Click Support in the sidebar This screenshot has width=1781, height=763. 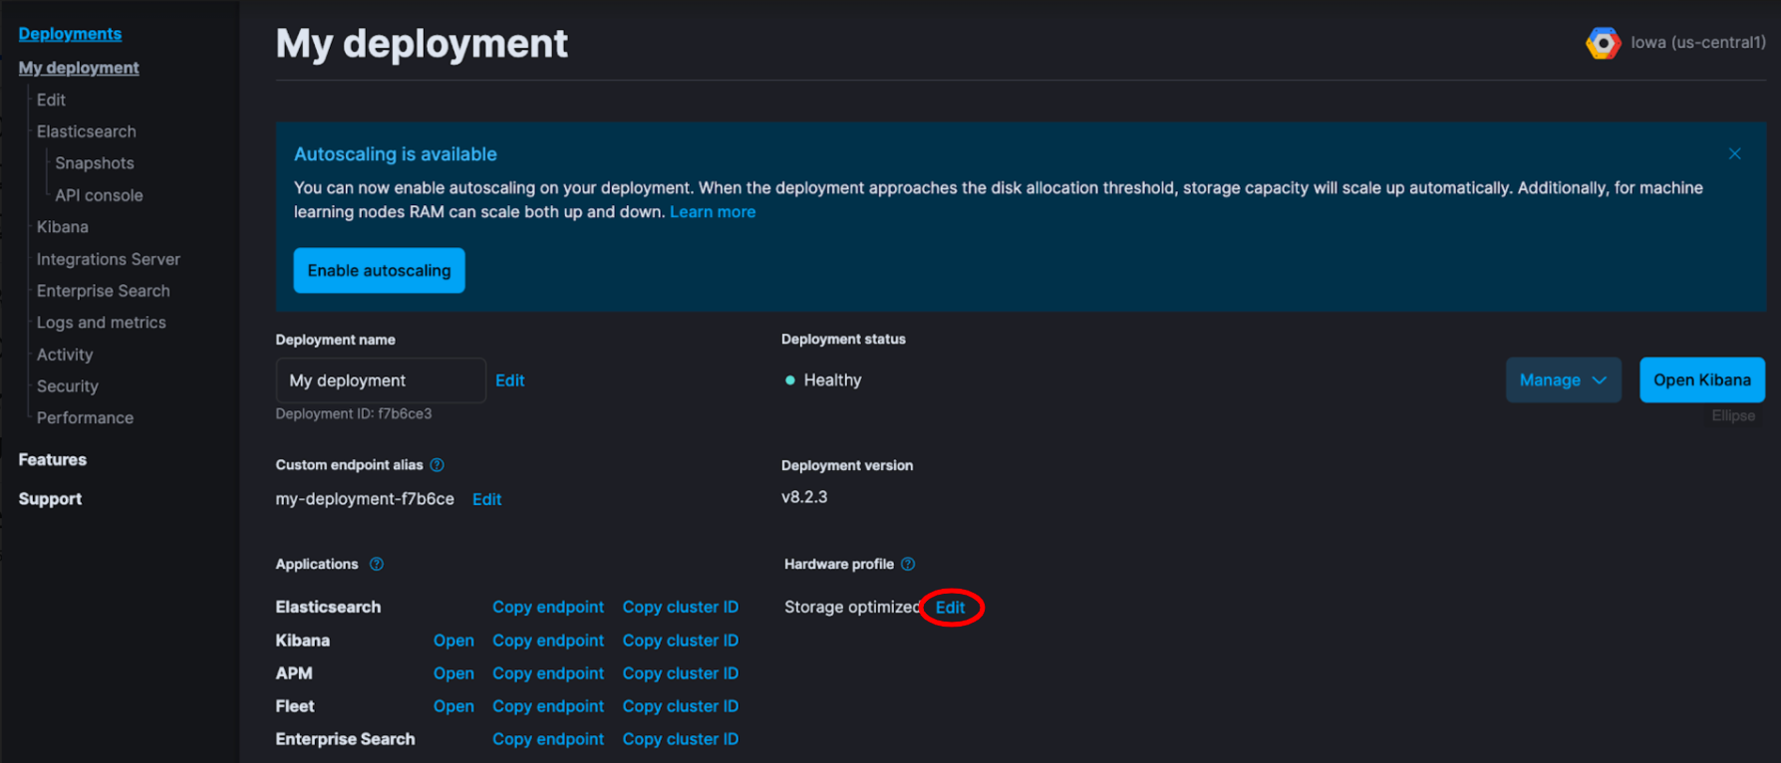[x=50, y=499]
